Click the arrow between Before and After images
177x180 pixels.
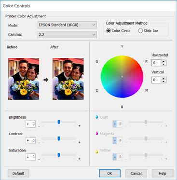click(46, 80)
